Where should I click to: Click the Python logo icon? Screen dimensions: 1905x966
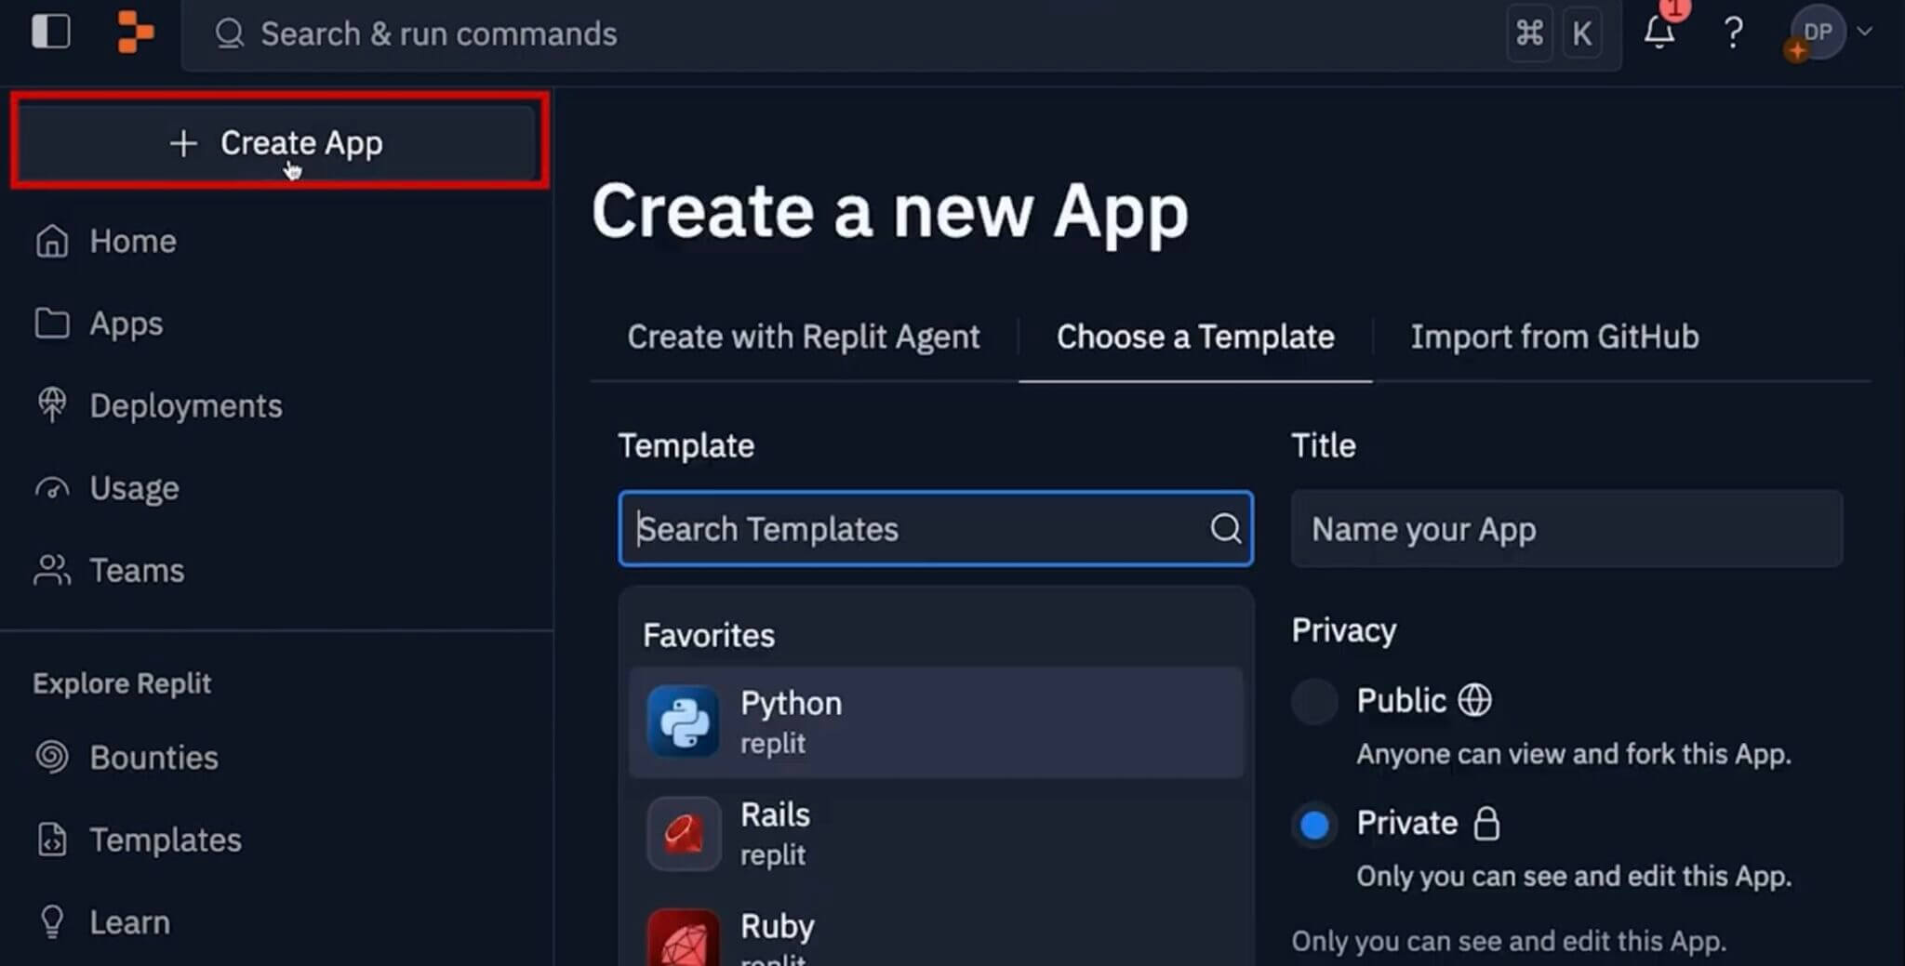pyautogui.click(x=684, y=722)
